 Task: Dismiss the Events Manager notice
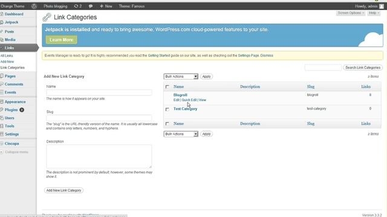coord(267,55)
